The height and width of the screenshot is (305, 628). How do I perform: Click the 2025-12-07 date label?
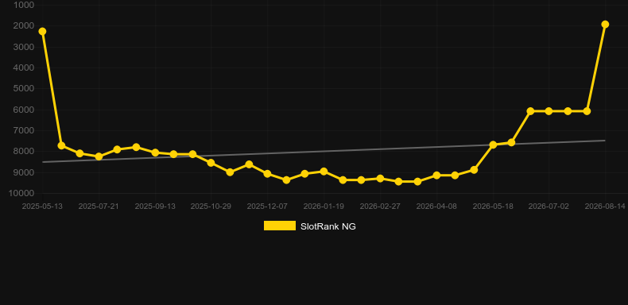click(x=267, y=207)
